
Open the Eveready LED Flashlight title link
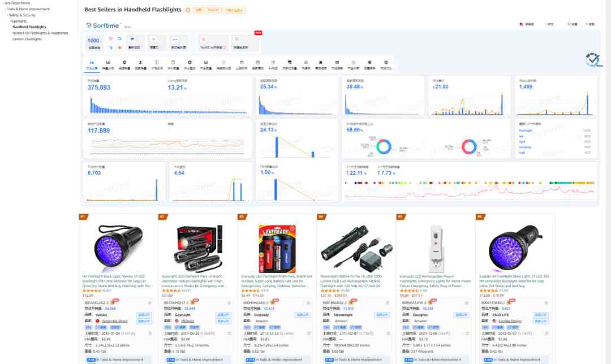tap(277, 281)
